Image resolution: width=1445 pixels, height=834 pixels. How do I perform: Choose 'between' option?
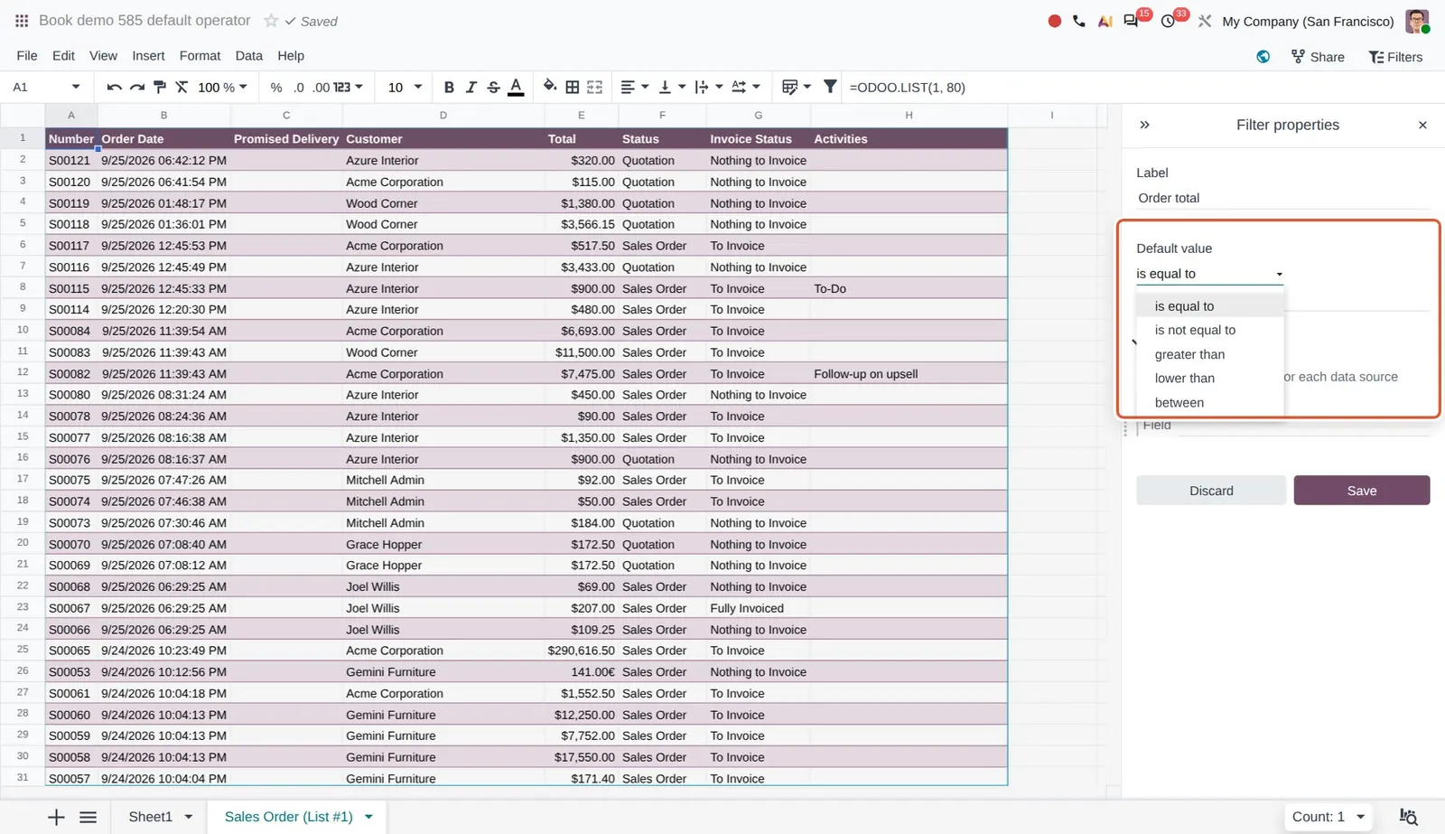1210,402
